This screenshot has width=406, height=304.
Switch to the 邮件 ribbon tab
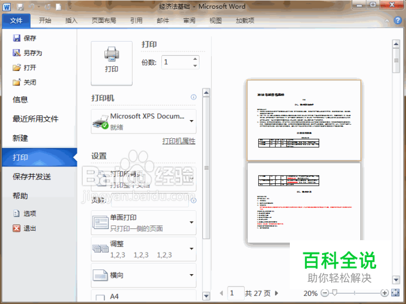(163, 21)
